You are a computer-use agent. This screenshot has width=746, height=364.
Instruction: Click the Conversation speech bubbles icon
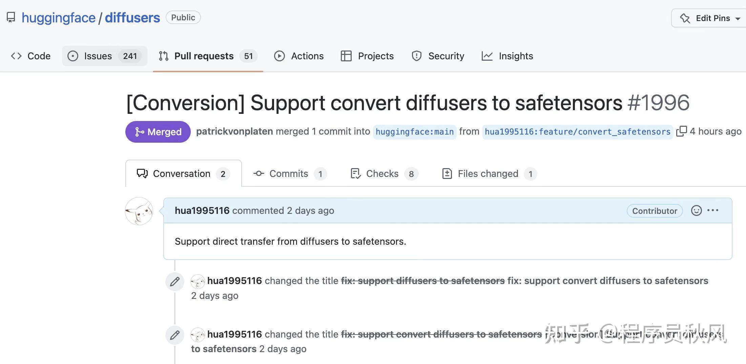coord(142,174)
